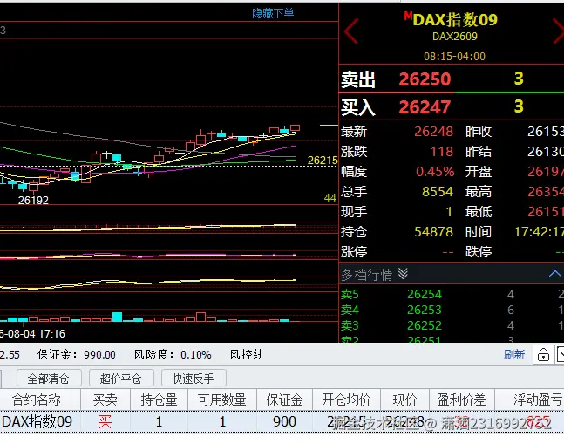Click the 超价平仓 button
The height and width of the screenshot is (444, 564).
[121, 379]
